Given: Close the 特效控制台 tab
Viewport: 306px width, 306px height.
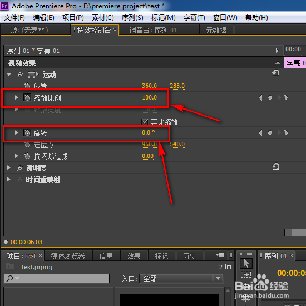Looking at the screenshot, I should 115,30.
